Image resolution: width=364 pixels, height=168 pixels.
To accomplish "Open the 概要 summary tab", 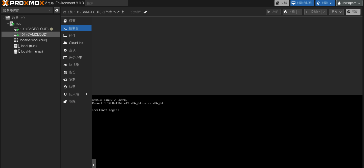I will coord(76,21).
